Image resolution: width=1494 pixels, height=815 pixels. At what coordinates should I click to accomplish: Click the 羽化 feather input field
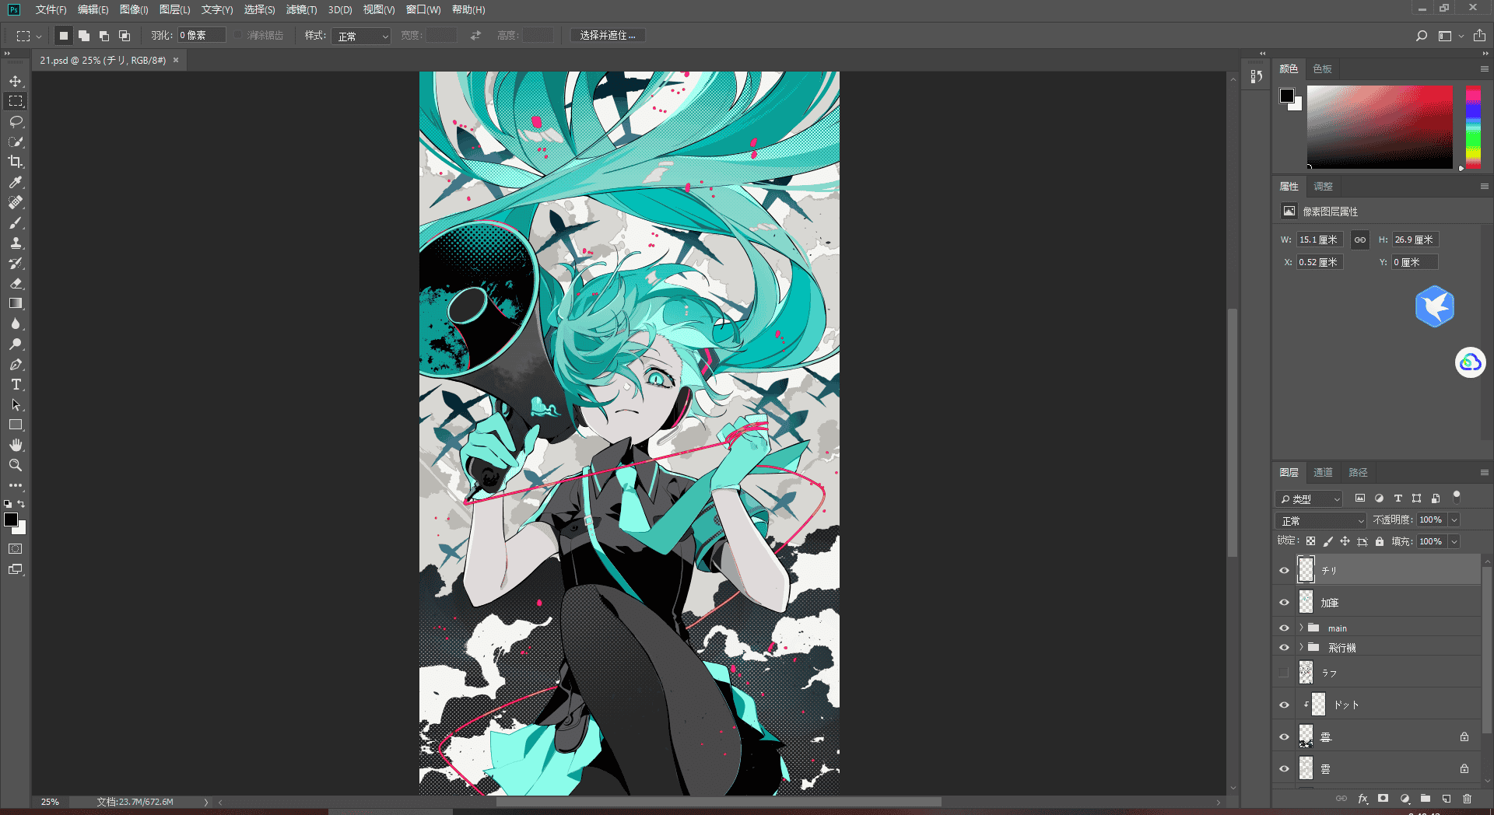click(x=202, y=36)
